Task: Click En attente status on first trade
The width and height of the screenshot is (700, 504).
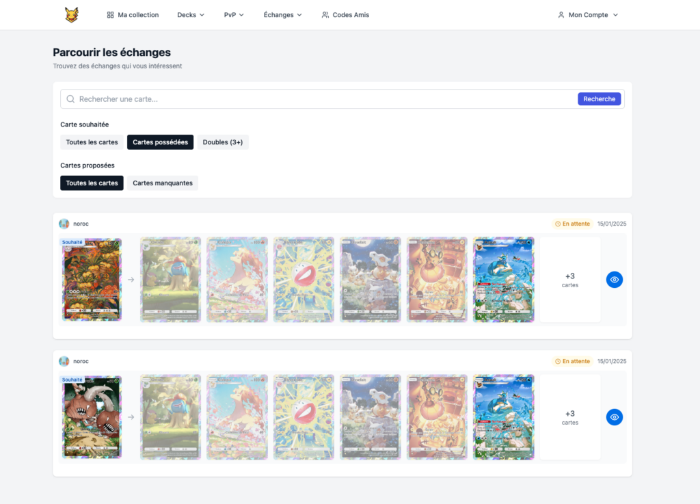Action: [572, 224]
